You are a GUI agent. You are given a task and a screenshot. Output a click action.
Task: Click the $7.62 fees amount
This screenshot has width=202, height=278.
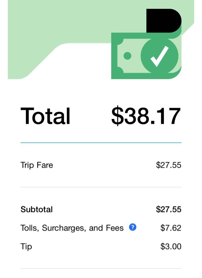(171, 228)
